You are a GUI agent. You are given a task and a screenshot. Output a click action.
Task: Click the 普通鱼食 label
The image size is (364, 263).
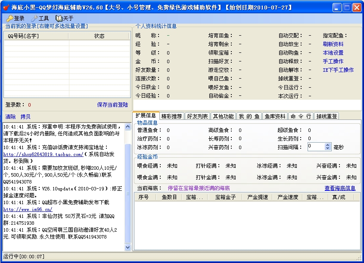[x=149, y=130]
